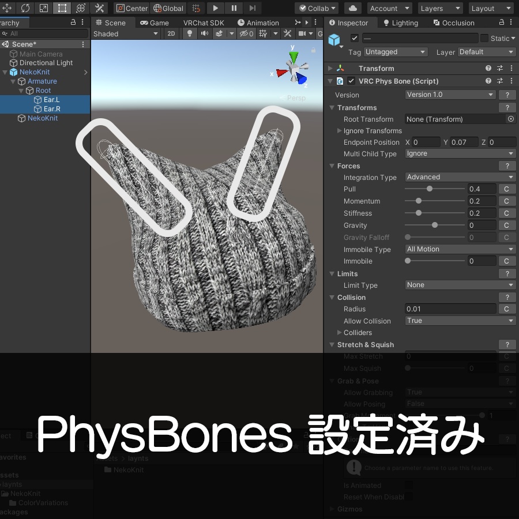Viewport: 519px width, 519px height.
Task: Toggle hidden objects visibility count
Action: coord(247,34)
